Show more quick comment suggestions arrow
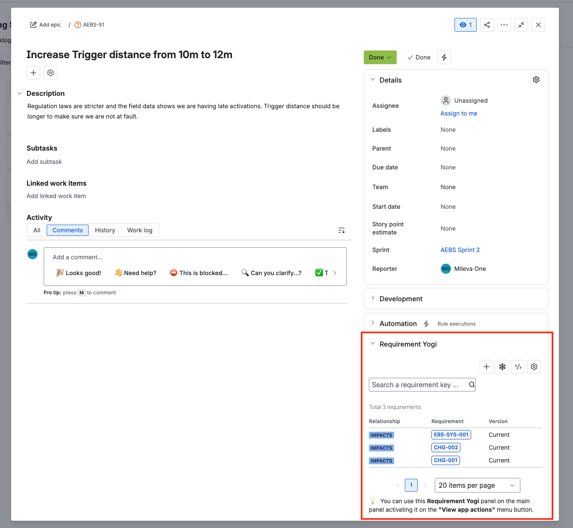The image size is (573, 528). click(335, 273)
